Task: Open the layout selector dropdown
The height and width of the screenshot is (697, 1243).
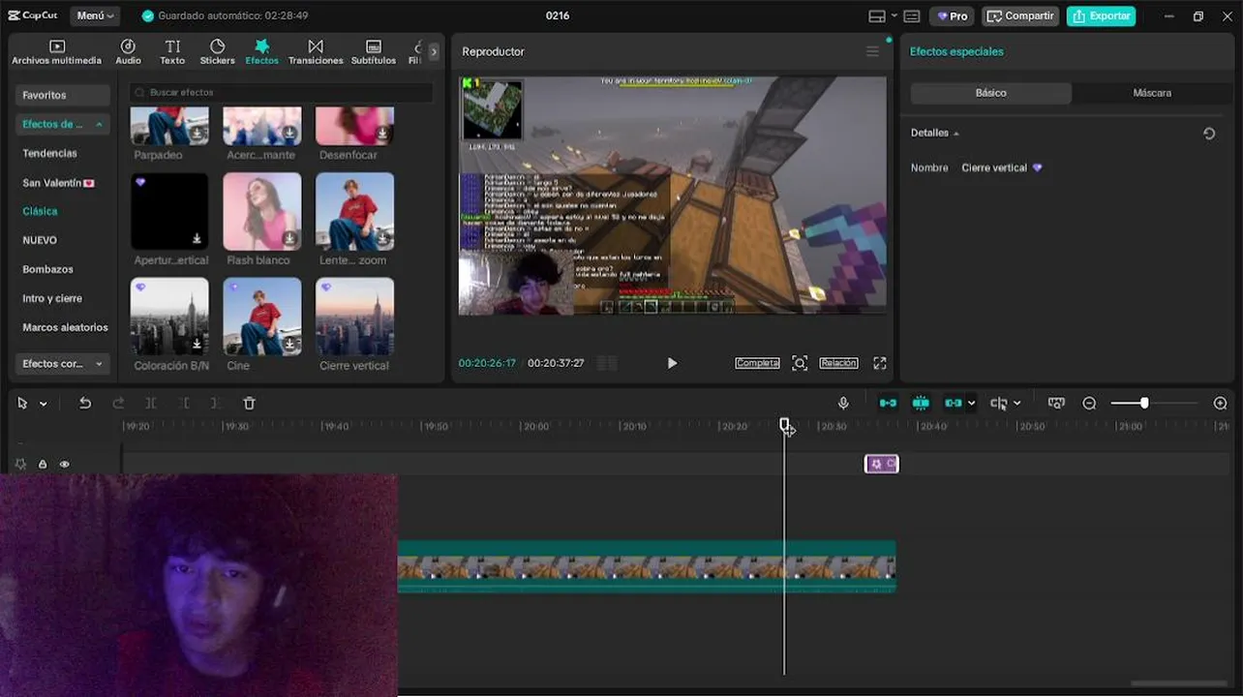Action: tap(882, 15)
